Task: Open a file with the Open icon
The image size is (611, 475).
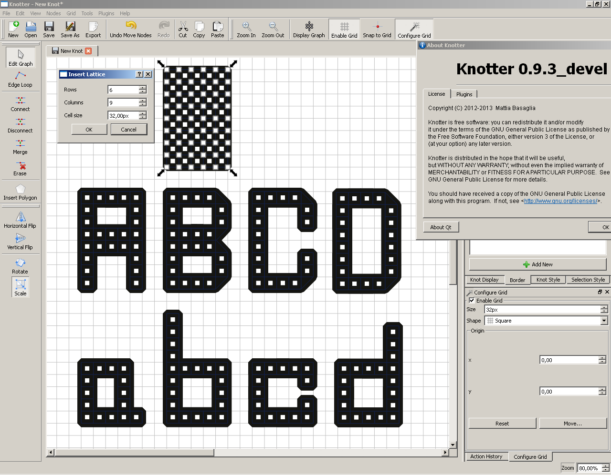Action: [31, 29]
